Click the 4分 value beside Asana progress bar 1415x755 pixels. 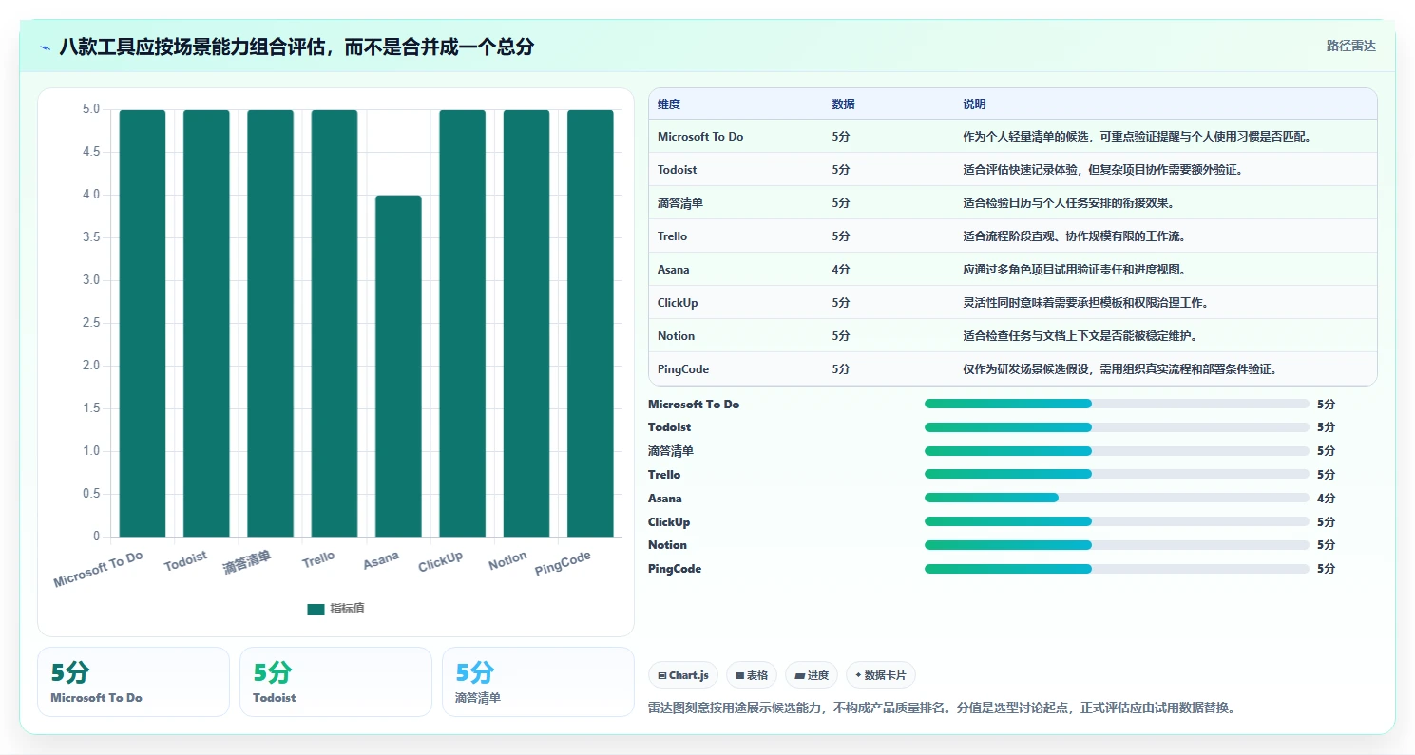click(1326, 499)
